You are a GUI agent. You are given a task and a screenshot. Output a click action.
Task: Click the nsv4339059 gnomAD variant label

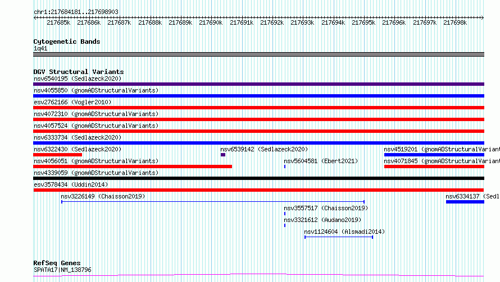pyautogui.click(x=96, y=173)
